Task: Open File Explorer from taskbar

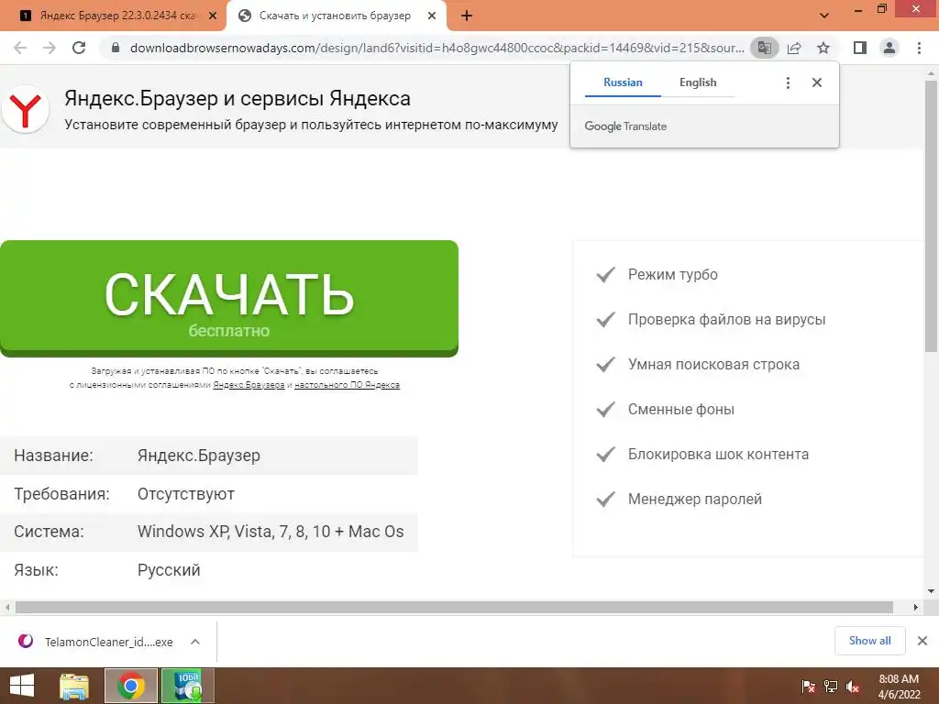Action: (x=74, y=686)
